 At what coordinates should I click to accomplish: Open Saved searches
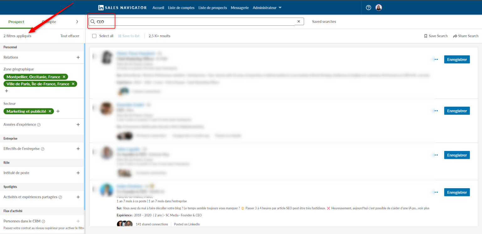tap(324, 22)
